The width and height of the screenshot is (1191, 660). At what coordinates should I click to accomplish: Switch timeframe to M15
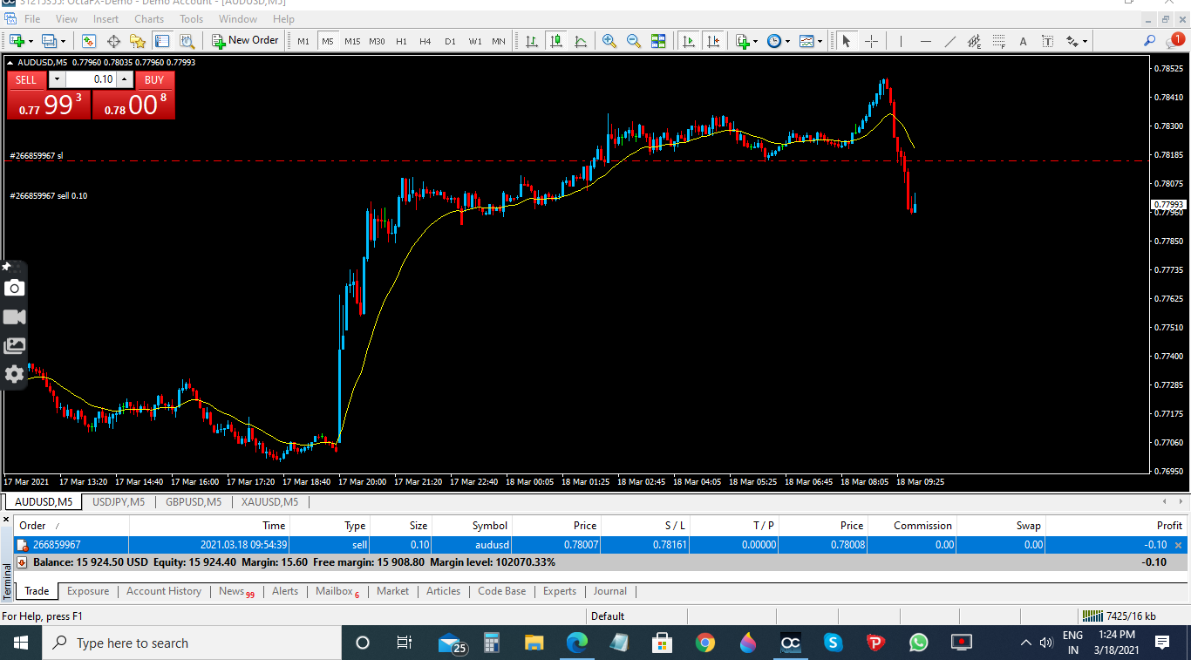352,41
